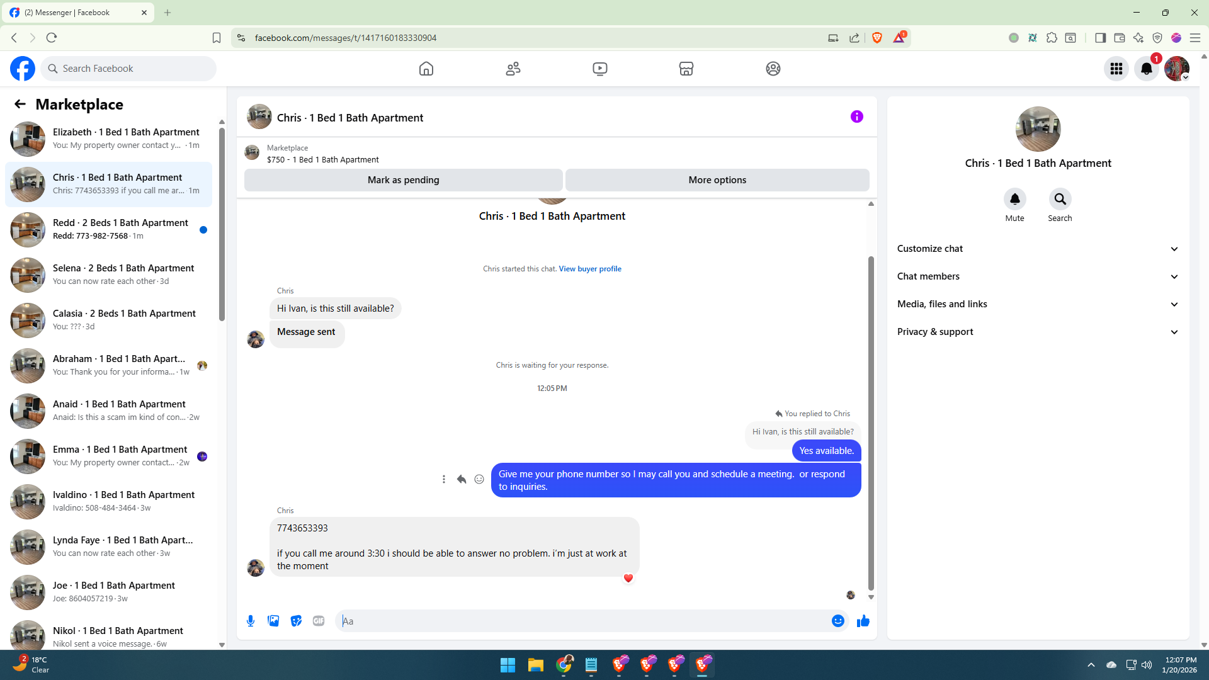
Task: Open Ivaldino · 1 Bed 1 Bath Apartment chat
Action: click(108, 502)
